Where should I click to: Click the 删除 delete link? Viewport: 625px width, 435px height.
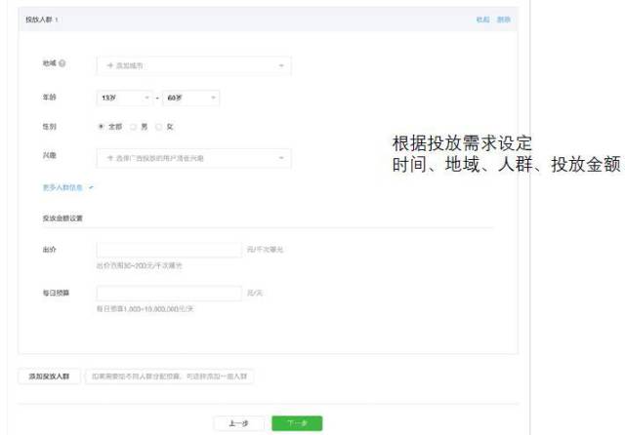pyautogui.click(x=503, y=20)
